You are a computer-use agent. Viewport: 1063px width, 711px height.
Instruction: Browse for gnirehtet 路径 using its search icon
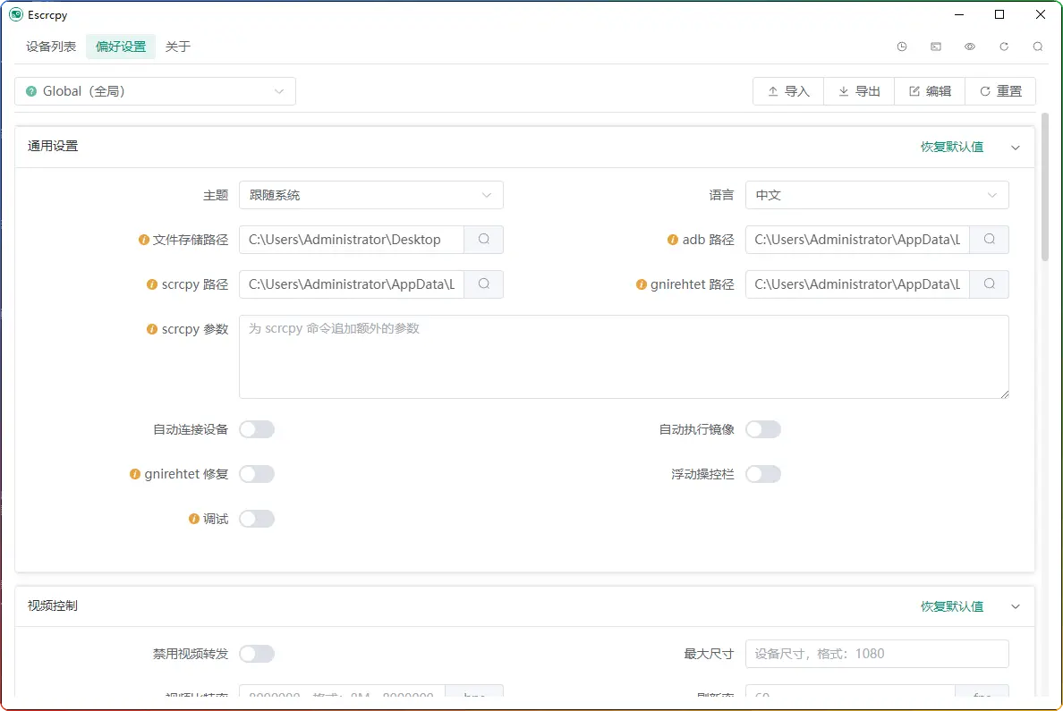click(990, 284)
